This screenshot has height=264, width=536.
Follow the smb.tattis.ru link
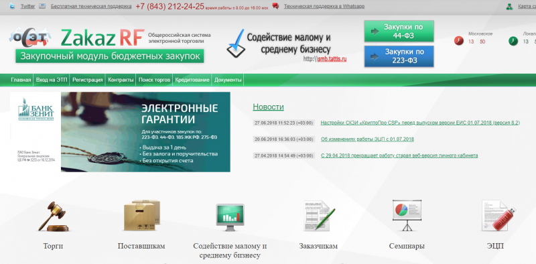click(x=332, y=59)
